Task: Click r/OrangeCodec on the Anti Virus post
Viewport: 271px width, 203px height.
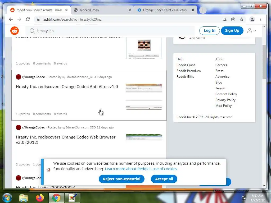Action: pyautogui.click(x=34, y=77)
